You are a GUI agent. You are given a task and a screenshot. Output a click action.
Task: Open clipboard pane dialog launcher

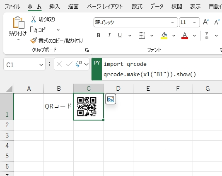pos(87,50)
